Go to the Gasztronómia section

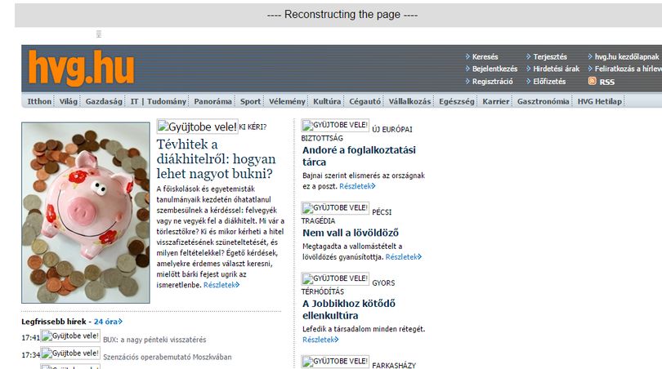point(543,101)
